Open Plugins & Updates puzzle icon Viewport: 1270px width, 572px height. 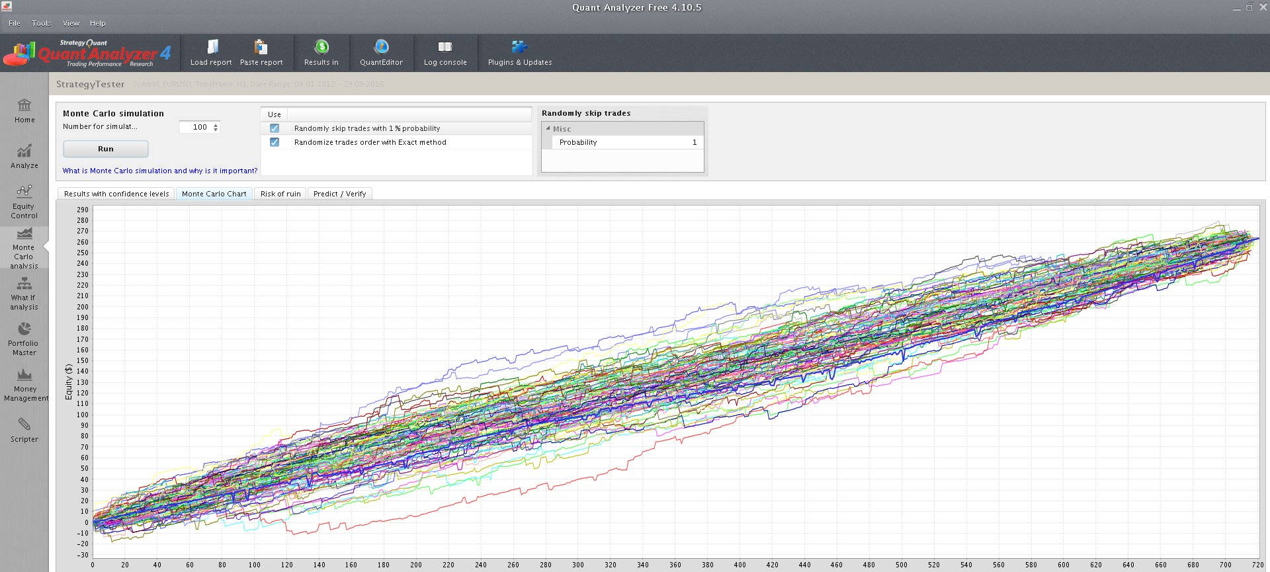[519, 47]
